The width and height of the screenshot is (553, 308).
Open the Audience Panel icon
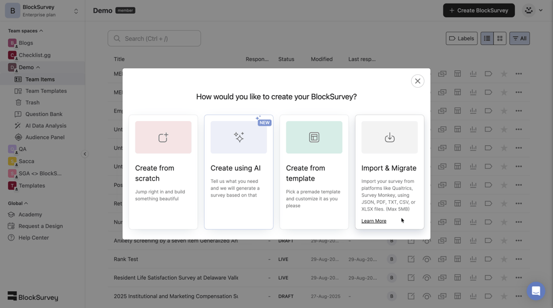(x=18, y=137)
